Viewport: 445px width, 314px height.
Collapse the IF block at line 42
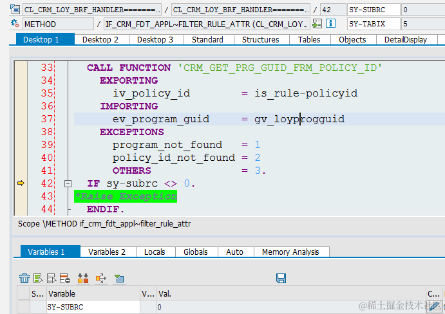point(68,184)
